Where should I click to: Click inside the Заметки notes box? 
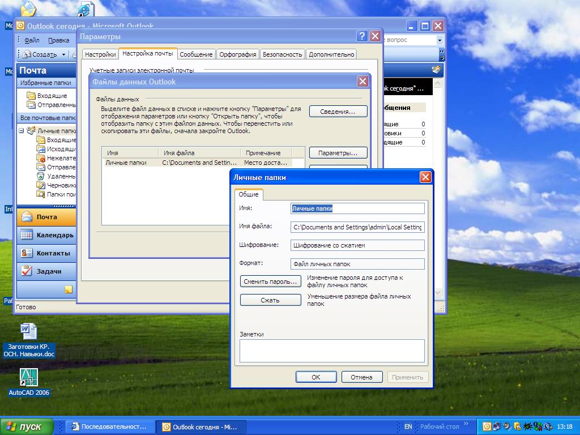332,351
